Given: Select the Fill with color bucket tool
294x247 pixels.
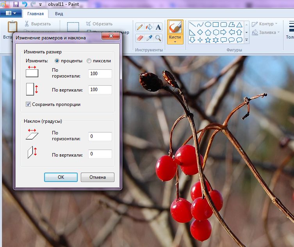Looking at the screenshot, I should coord(149,27).
